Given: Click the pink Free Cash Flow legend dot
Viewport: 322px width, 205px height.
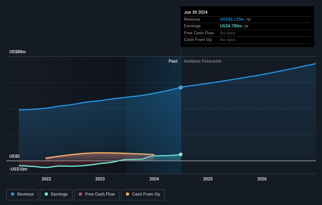Looking at the screenshot, I should (x=80, y=194).
